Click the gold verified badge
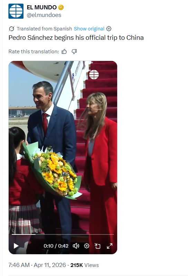The height and width of the screenshot is (276, 188). pos(61,7)
